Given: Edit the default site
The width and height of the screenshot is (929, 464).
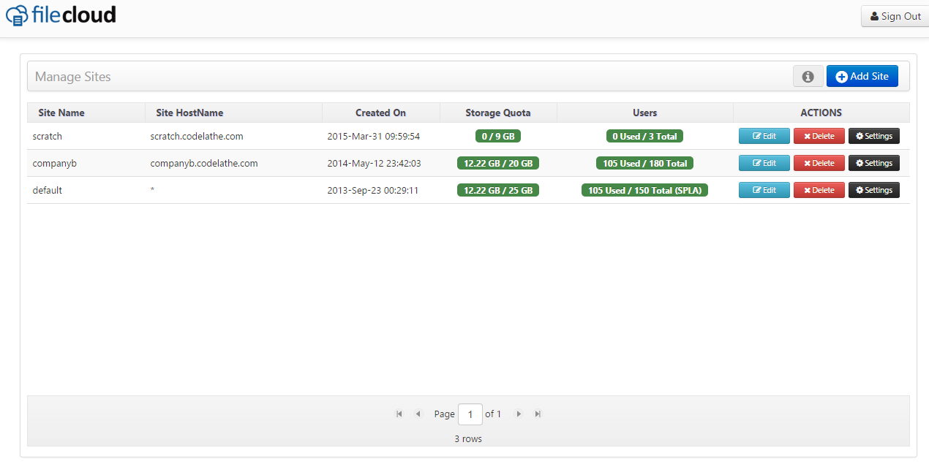Looking at the screenshot, I should (x=764, y=190).
